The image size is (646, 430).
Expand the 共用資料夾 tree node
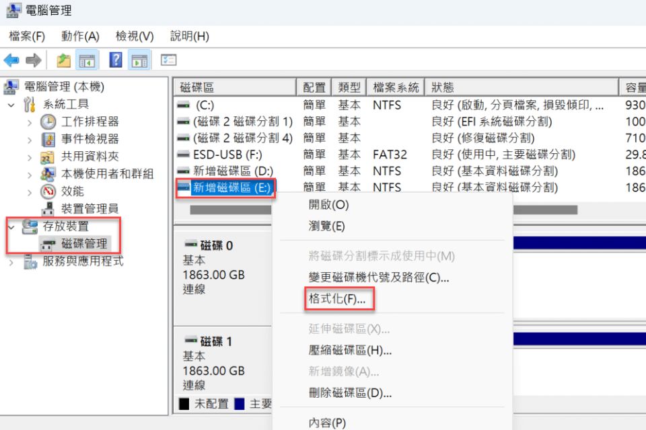pyautogui.click(x=30, y=157)
